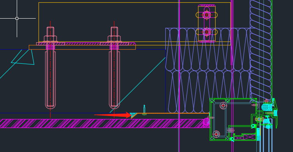Click upper screw port circle in green frame
This screenshot has width=293, height=152.
point(223,105)
